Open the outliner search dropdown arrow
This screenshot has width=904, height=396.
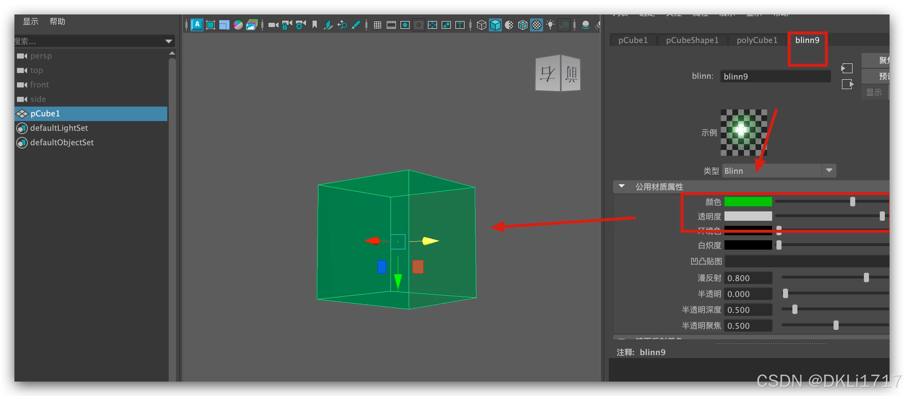[168, 41]
